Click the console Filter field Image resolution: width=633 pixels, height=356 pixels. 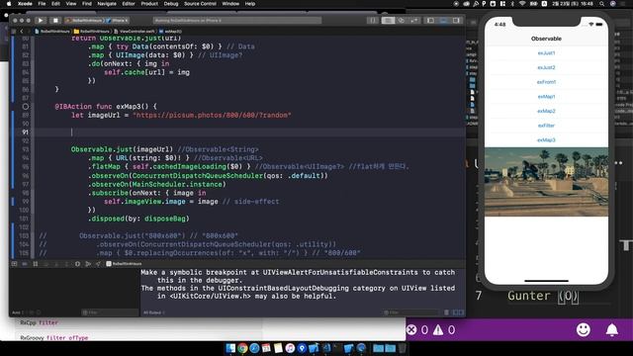tap(411, 312)
